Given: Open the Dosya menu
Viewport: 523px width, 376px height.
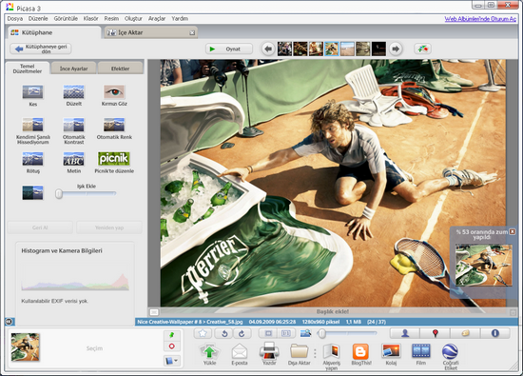Looking at the screenshot, I should [x=15, y=19].
